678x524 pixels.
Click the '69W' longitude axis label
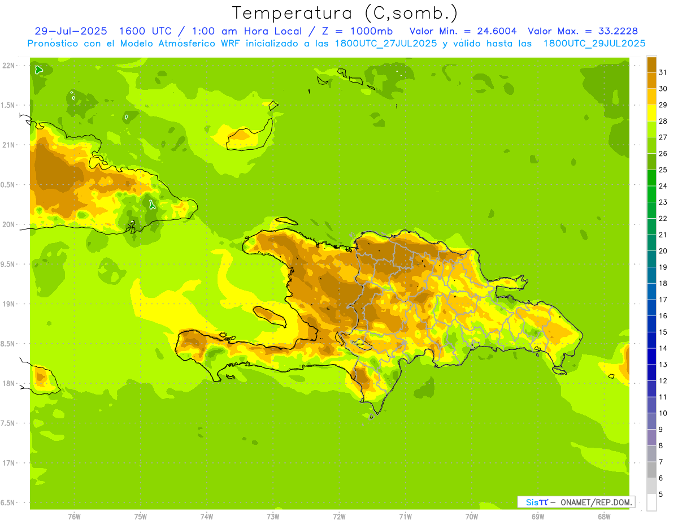point(537,516)
